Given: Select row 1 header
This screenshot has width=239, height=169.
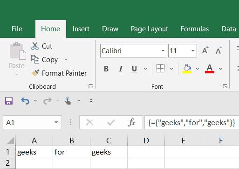Looking at the screenshot, I should [7, 152].
